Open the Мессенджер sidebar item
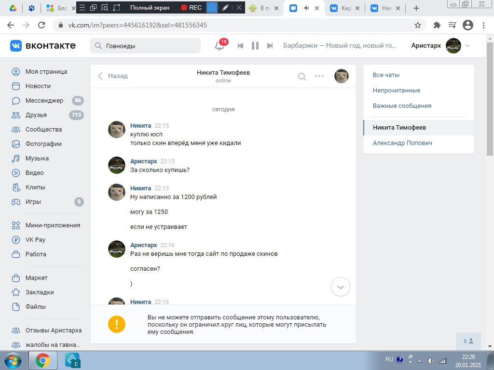This screenshot has width=494, height=370. pos(44,101)
